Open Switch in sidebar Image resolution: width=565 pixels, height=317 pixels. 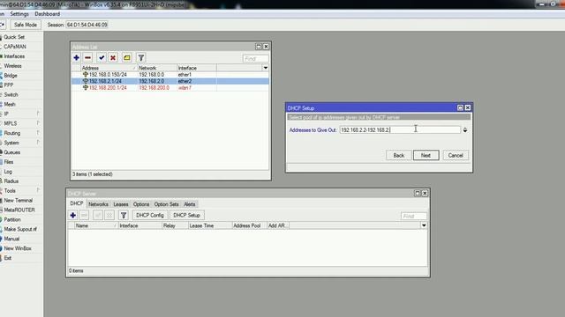(x=11, y=94)
